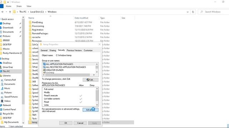The width and height of the screenshot is (229, 128).
Task: Click Local Disk (C:) in breadcrumb
Action: 37,12
